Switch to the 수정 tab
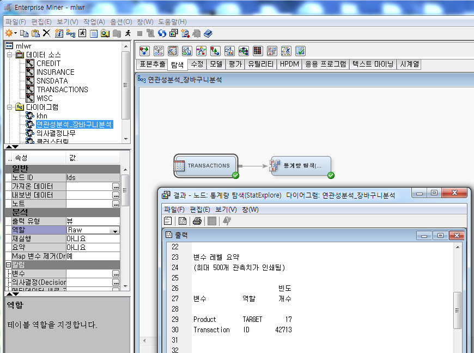The height and width of the screenshot is (353, 474). (x=197, y=64)
